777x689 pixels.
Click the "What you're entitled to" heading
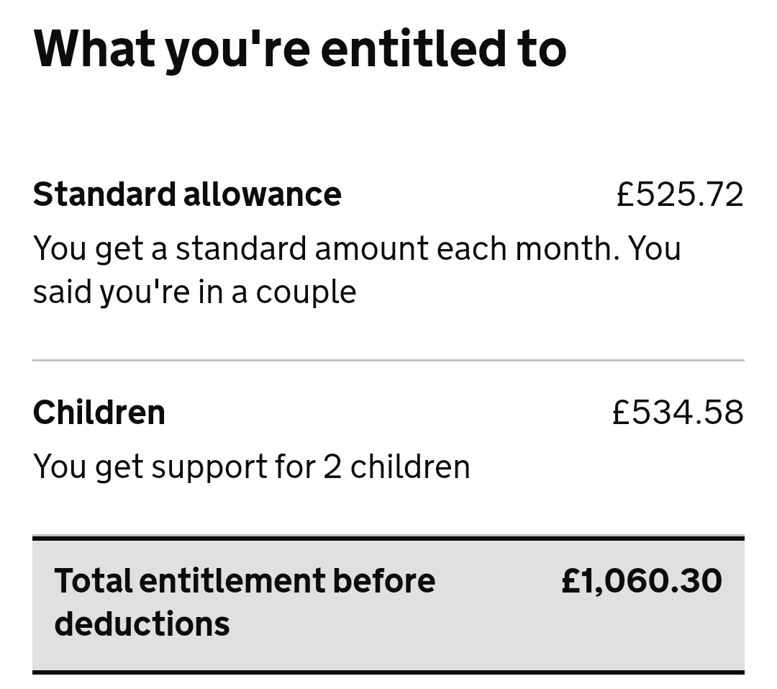[x=299, y=49]
